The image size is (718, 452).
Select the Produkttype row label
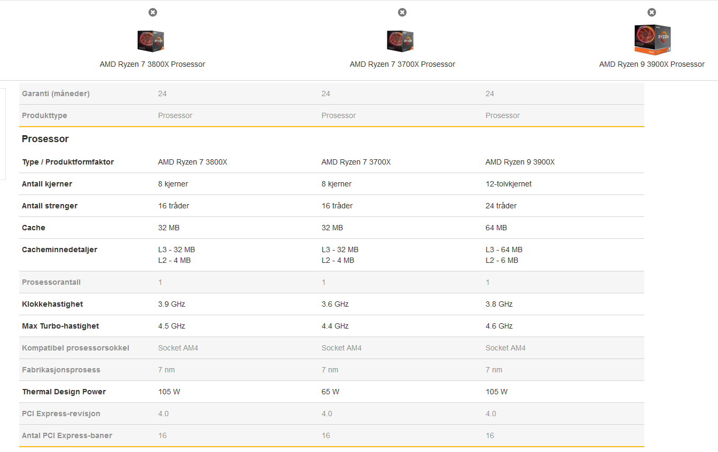click(44, 115)
